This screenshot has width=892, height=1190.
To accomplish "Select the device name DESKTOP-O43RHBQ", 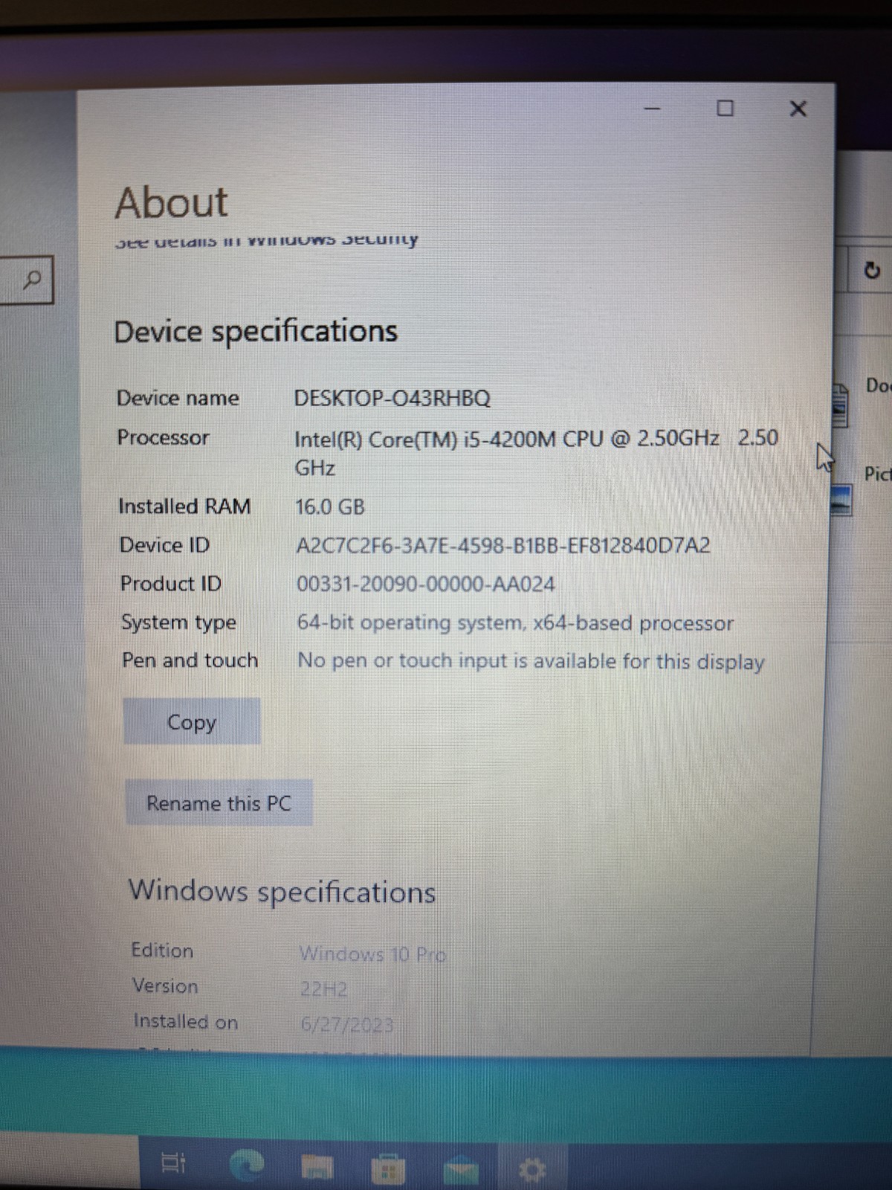I will pyautogui.click(x=392, y=398).
